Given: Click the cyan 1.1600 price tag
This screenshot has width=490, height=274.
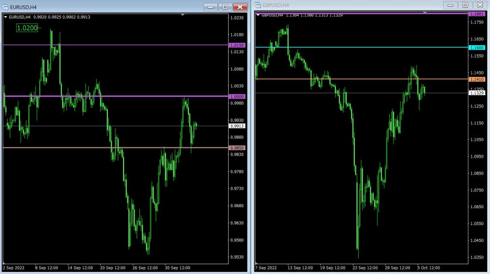Looking at the screenshot, I should tap(477, 48).
